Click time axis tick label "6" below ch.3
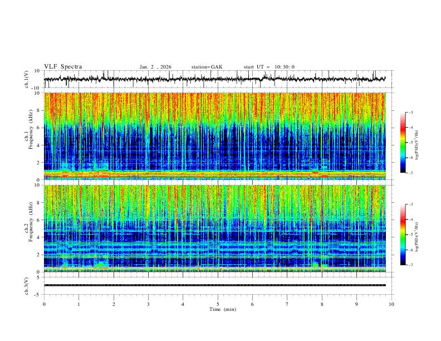The width and height of the screenshot is (441, 341). tap(252, 304)
